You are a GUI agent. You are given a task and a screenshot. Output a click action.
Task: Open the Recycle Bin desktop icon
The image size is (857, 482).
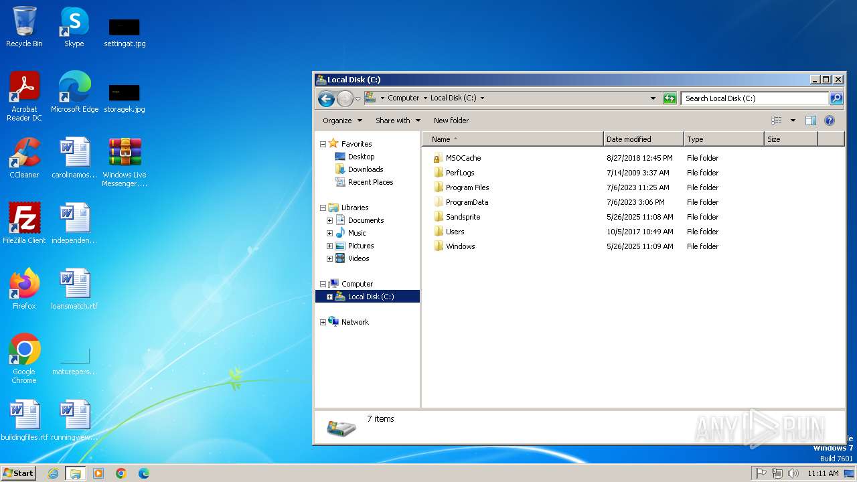24,27
